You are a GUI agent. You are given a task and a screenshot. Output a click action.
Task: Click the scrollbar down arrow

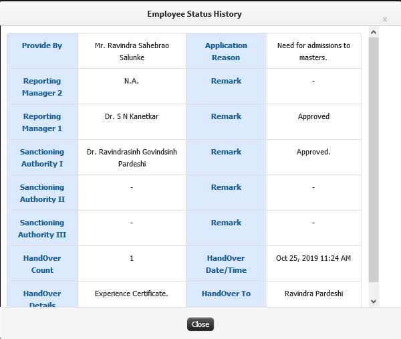[x=374, y=302]
